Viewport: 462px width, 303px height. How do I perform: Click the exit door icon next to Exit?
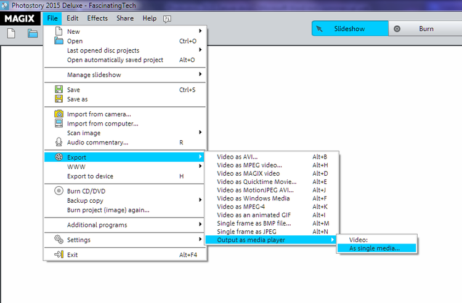coord(59,254)
